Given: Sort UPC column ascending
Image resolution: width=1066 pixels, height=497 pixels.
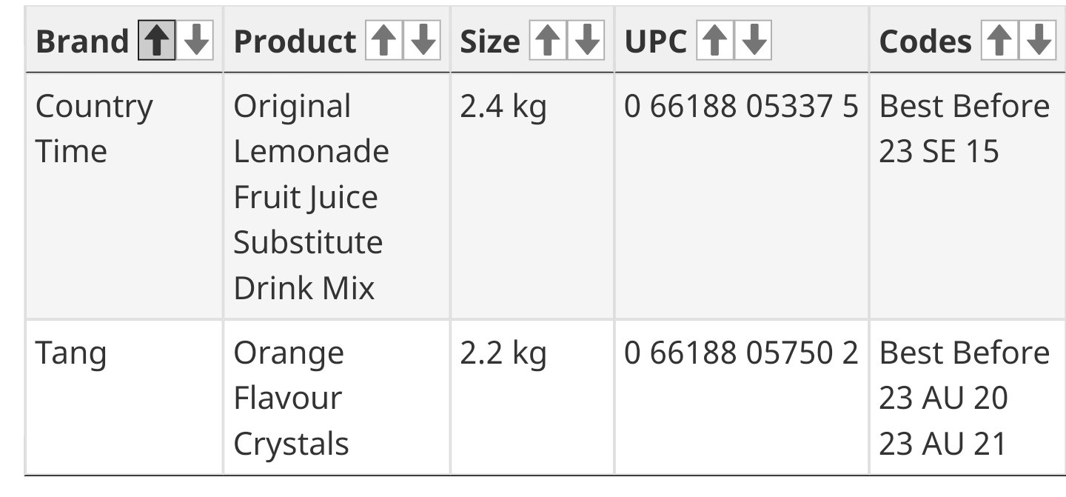Looking at the screenshot, I should pyautogui.click(x=714, y=41).
